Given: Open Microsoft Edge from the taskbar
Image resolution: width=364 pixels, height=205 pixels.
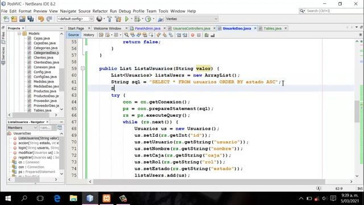Looking at the screenshot, I should (57, 198).
